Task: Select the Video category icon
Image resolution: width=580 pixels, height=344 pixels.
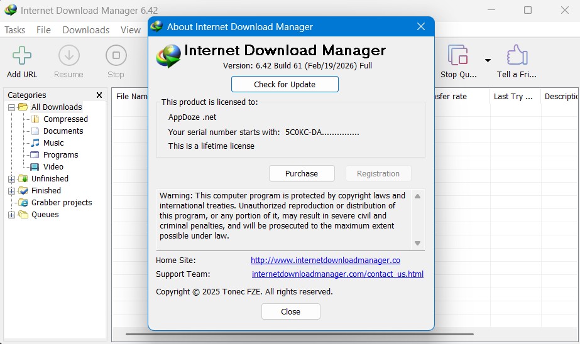Action: point(35,166)
